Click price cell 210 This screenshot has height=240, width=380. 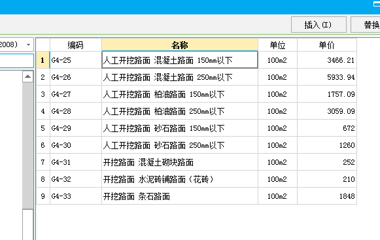pos(327,179)
